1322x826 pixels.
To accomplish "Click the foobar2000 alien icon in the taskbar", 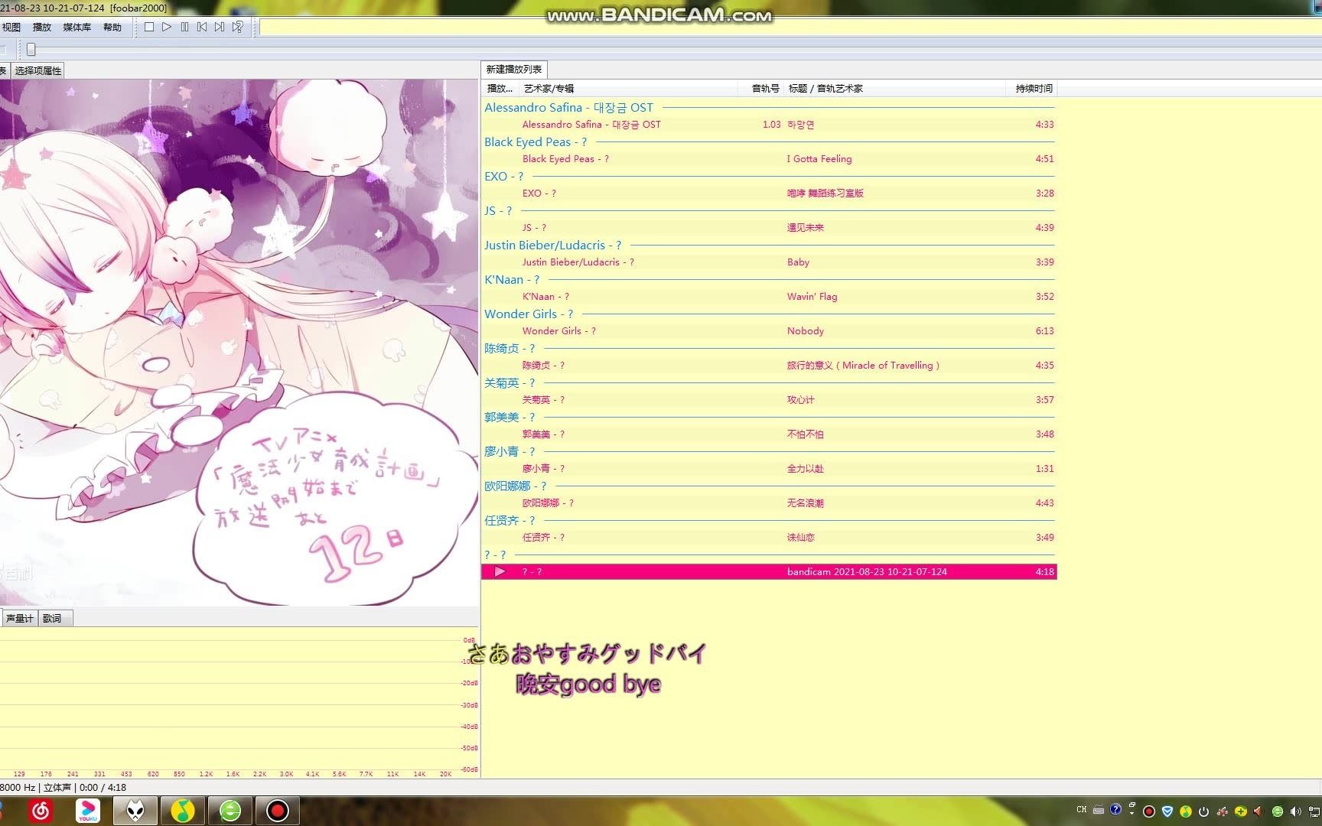I will click(135, 811).
